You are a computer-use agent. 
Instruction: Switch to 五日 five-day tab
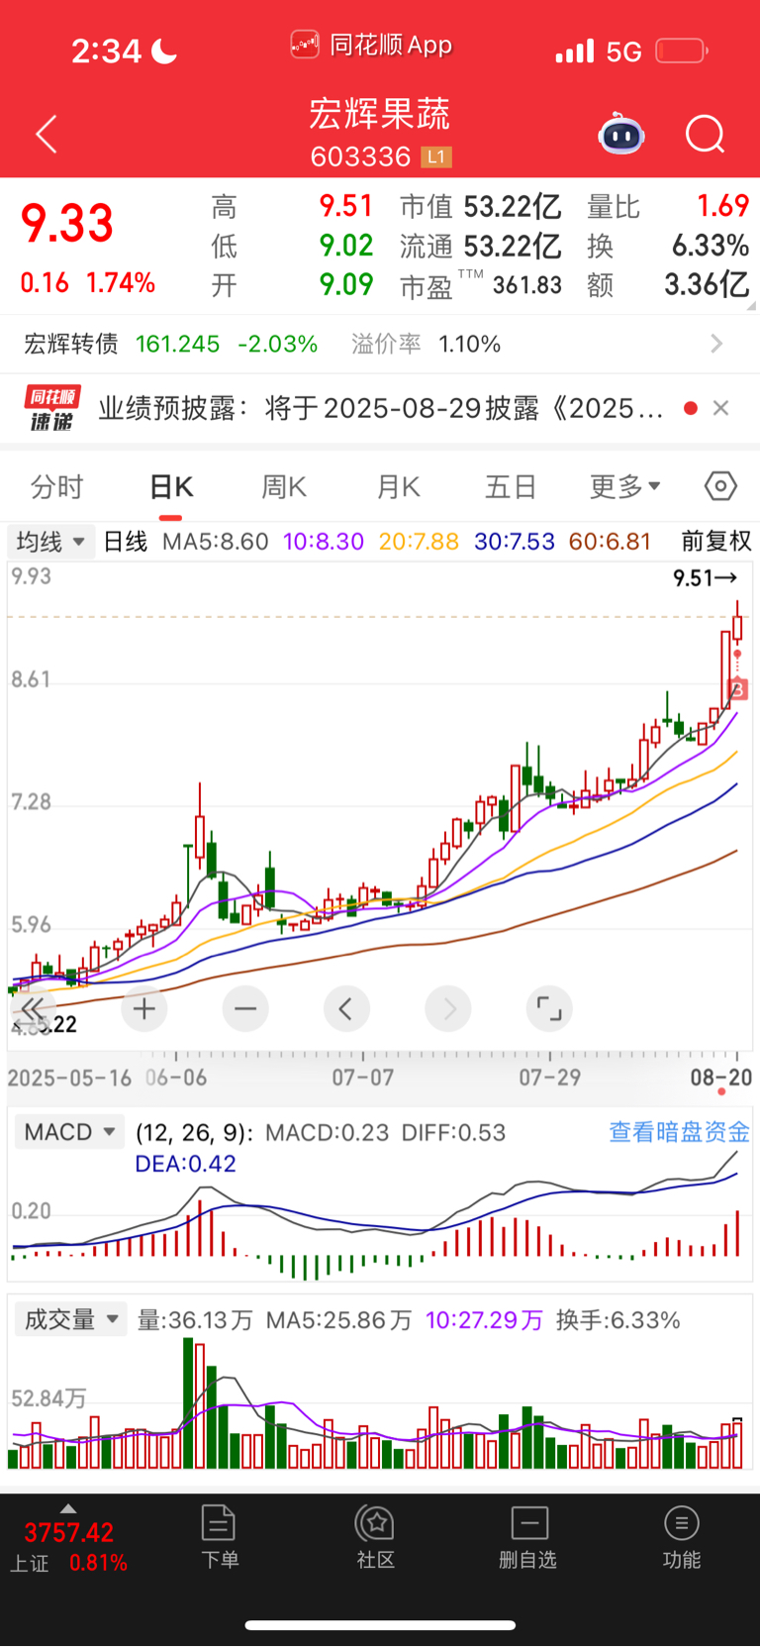(x=511, y=486)
